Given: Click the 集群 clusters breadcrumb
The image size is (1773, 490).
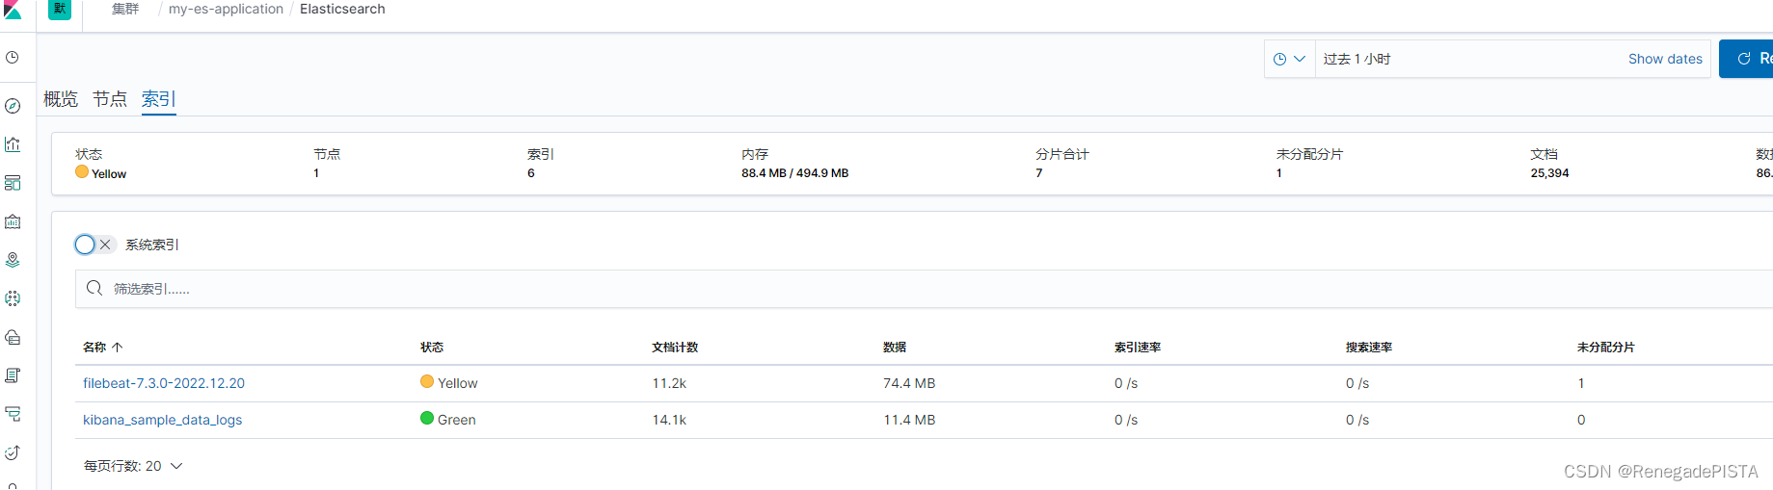Looking at the screenshot, I should coord(125,9).
